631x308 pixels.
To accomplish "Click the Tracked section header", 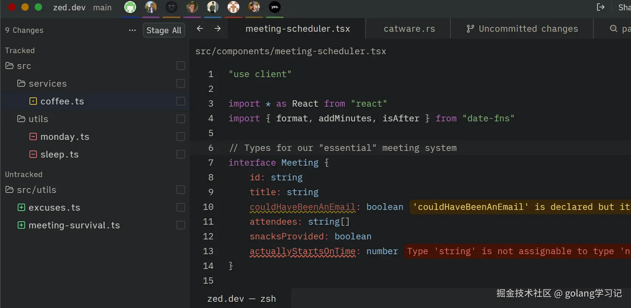I will tap(20, 51).
